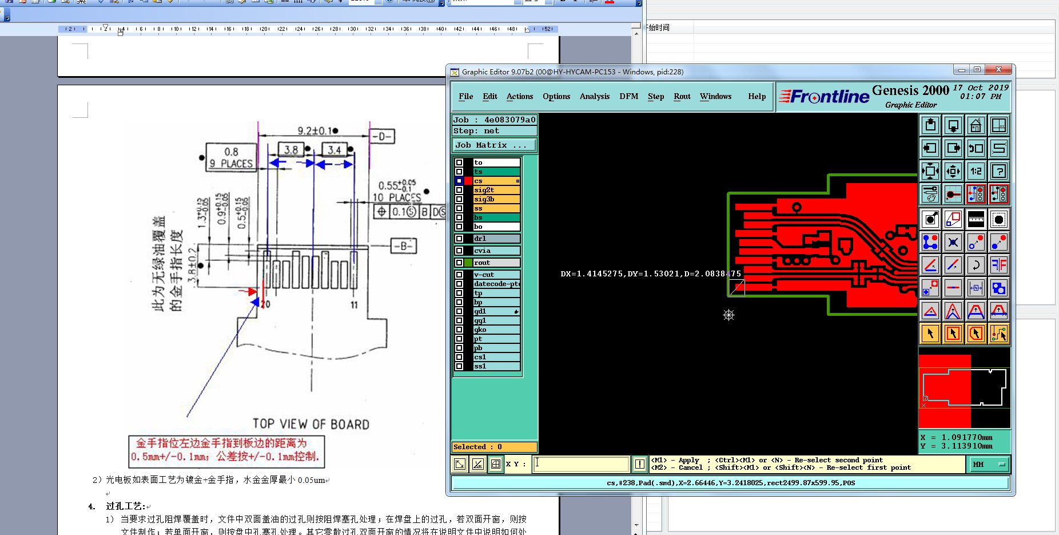Open the Actions menu
The height and width of the screenshot is (535, 1059).
(x=520, y=97)
